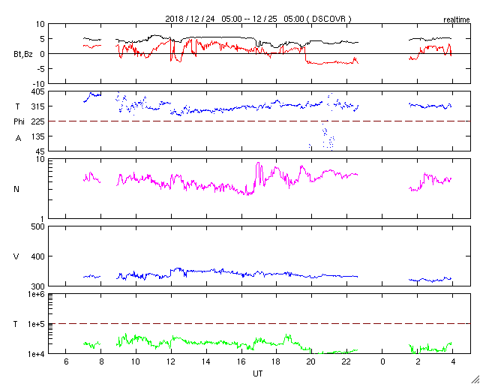Screen dimensions: 480x384
Task: Click the 'N' density axis label
Action: (x=16, y=189)
